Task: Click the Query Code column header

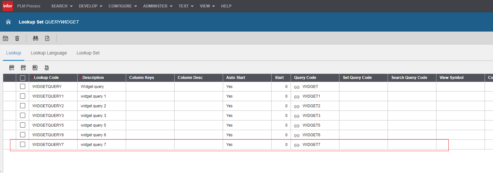Action: click(305, 78)
